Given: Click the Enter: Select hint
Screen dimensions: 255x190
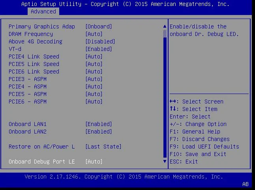Looking at the screenshot, I should coord(190,117).
